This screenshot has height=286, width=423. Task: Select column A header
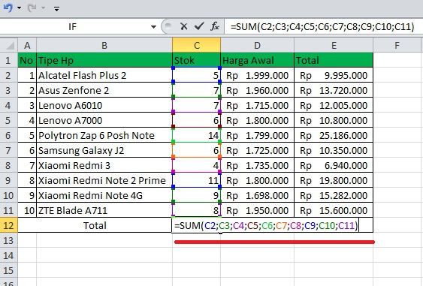[x=27, y=45]
